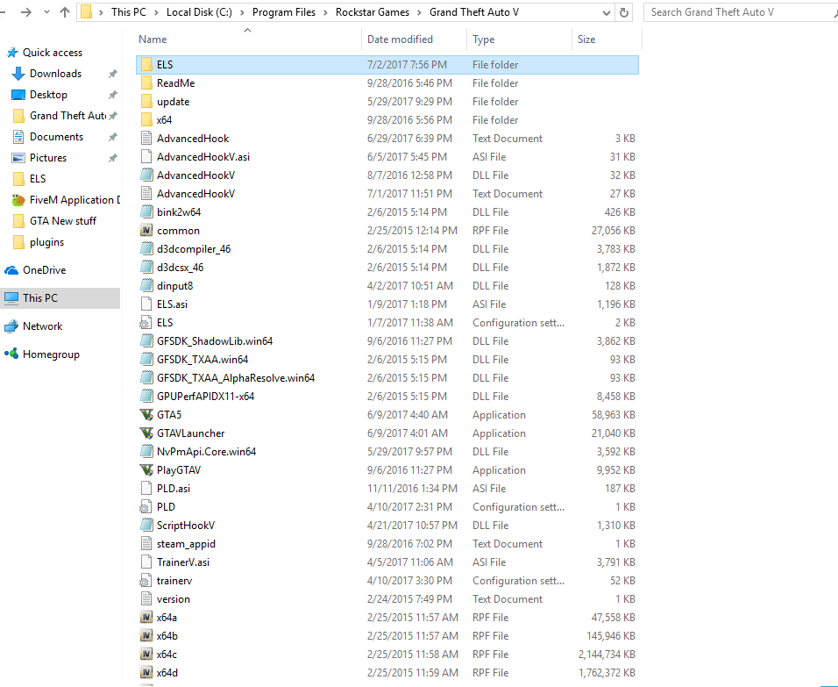Image resolution: width=838 pixels, height=687 pixels.
Task: Open pinned Grand Theft Auto folder in sidebar
Action: (67, 116)
